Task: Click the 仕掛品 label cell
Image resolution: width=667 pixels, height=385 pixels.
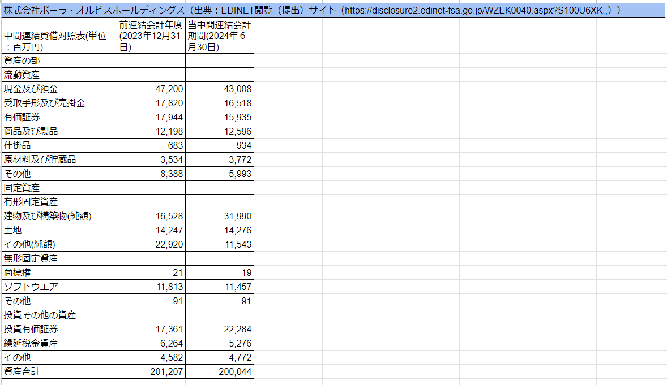Action: coord(59,145)
